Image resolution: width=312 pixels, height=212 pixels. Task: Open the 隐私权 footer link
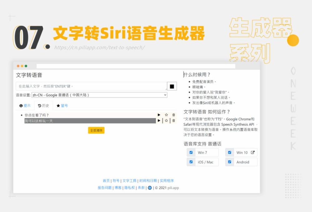click(x=129, y=188)
